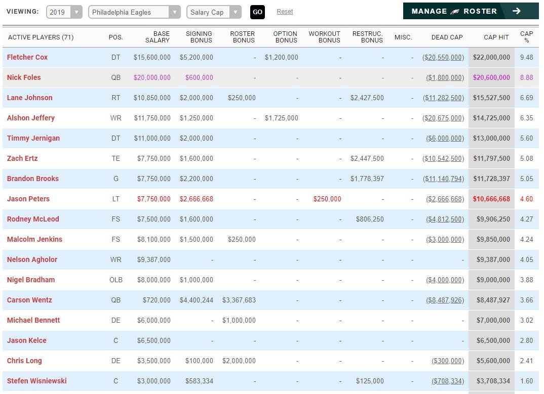Open Nigel Bradham player page

pos(31,280)
